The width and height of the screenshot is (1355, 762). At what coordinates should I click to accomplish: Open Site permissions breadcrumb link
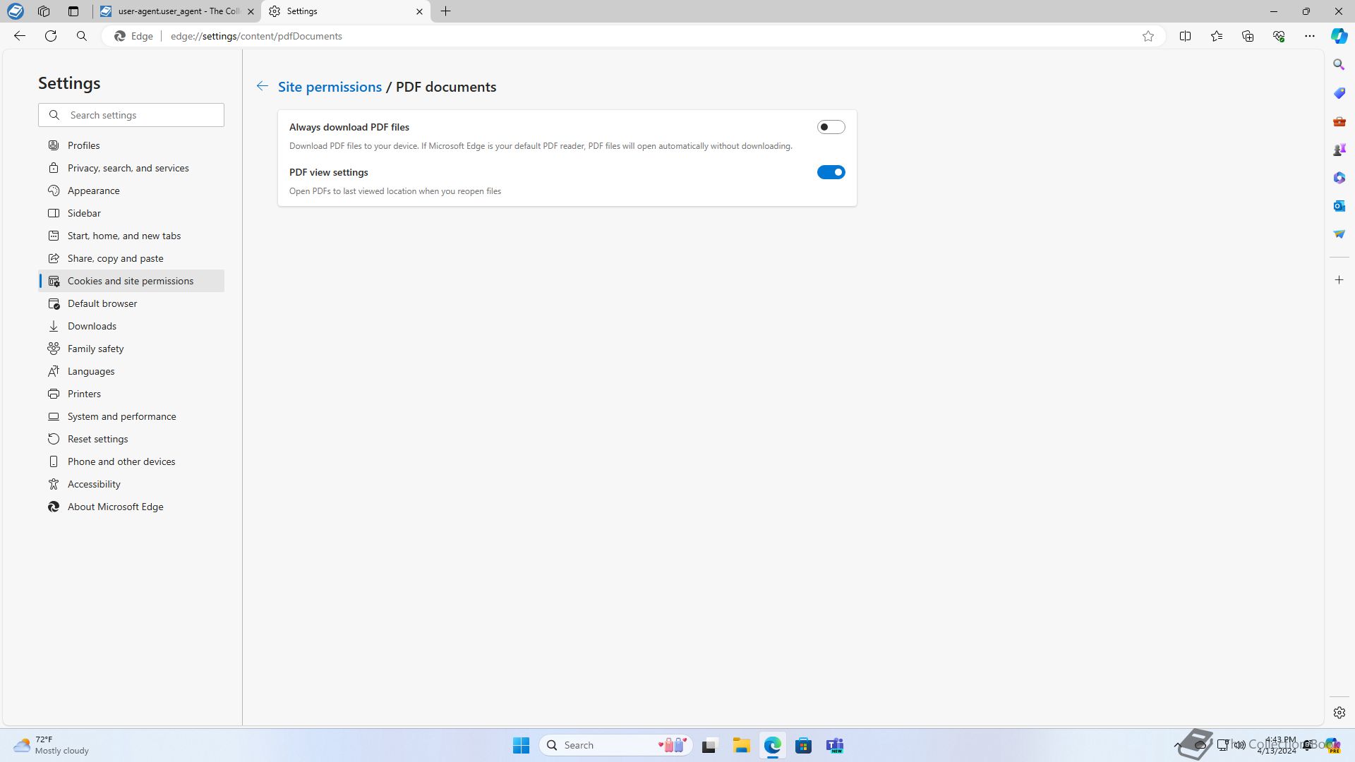pos(330,87)
